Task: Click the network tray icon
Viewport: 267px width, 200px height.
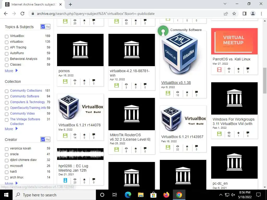Action: click(227, 195)
